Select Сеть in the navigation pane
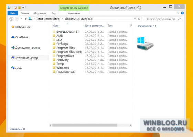 (17, 68)
